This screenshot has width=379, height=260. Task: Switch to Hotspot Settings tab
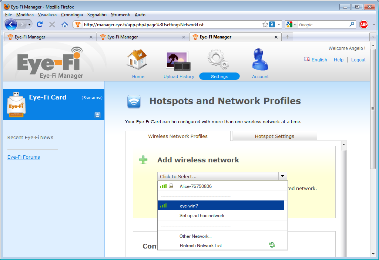[x=274, y=136]
